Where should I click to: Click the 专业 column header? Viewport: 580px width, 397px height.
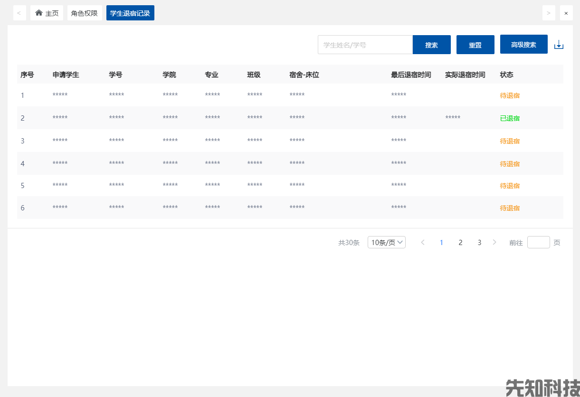click(x=211, y=75)
